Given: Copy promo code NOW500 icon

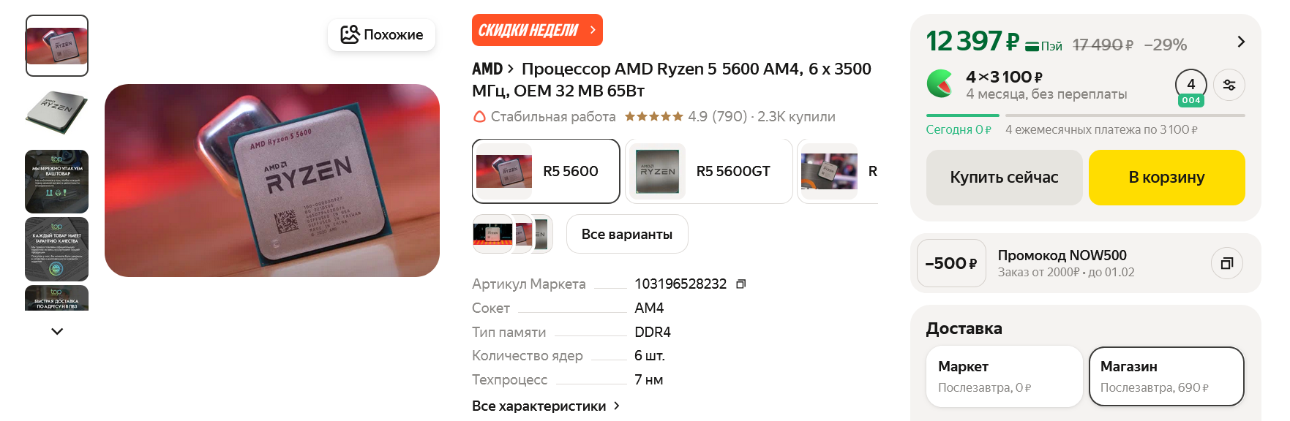Looking at the screenshot, I should pos(1227,263).
